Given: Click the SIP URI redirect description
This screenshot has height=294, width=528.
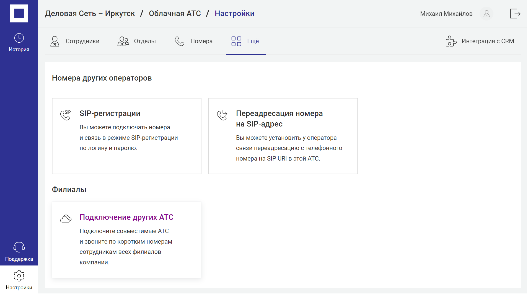Looking at the screenshot, I should (289, 148).
